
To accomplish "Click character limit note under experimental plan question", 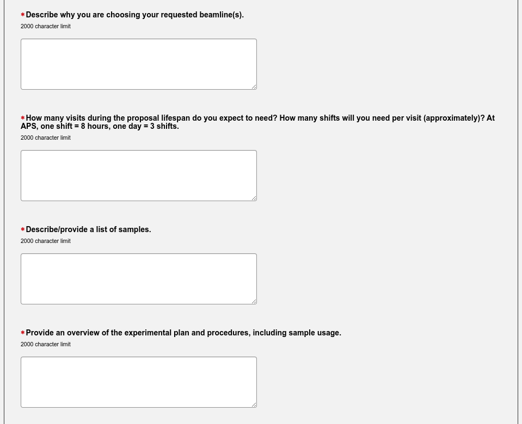I will click(x=46, y=344).
